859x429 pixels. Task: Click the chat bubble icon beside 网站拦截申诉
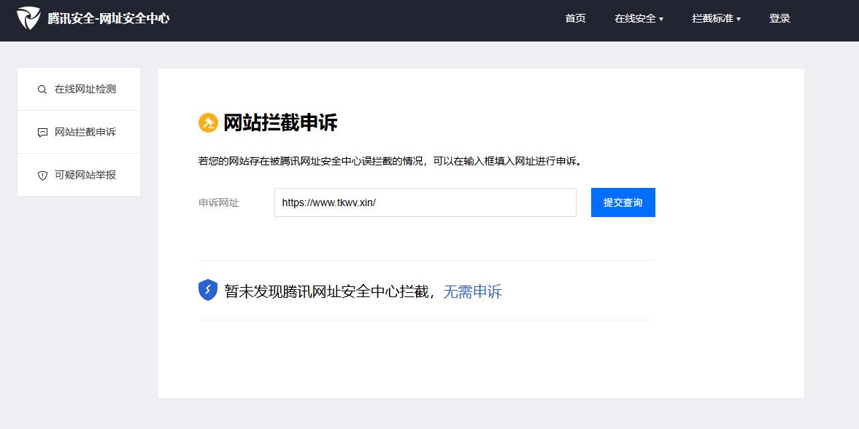(42, 133)
